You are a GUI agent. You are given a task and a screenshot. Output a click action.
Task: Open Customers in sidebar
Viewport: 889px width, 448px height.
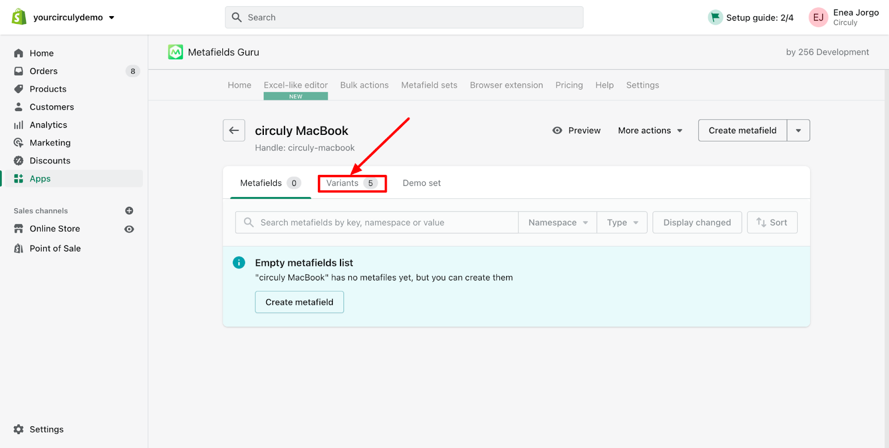[52, 107]
